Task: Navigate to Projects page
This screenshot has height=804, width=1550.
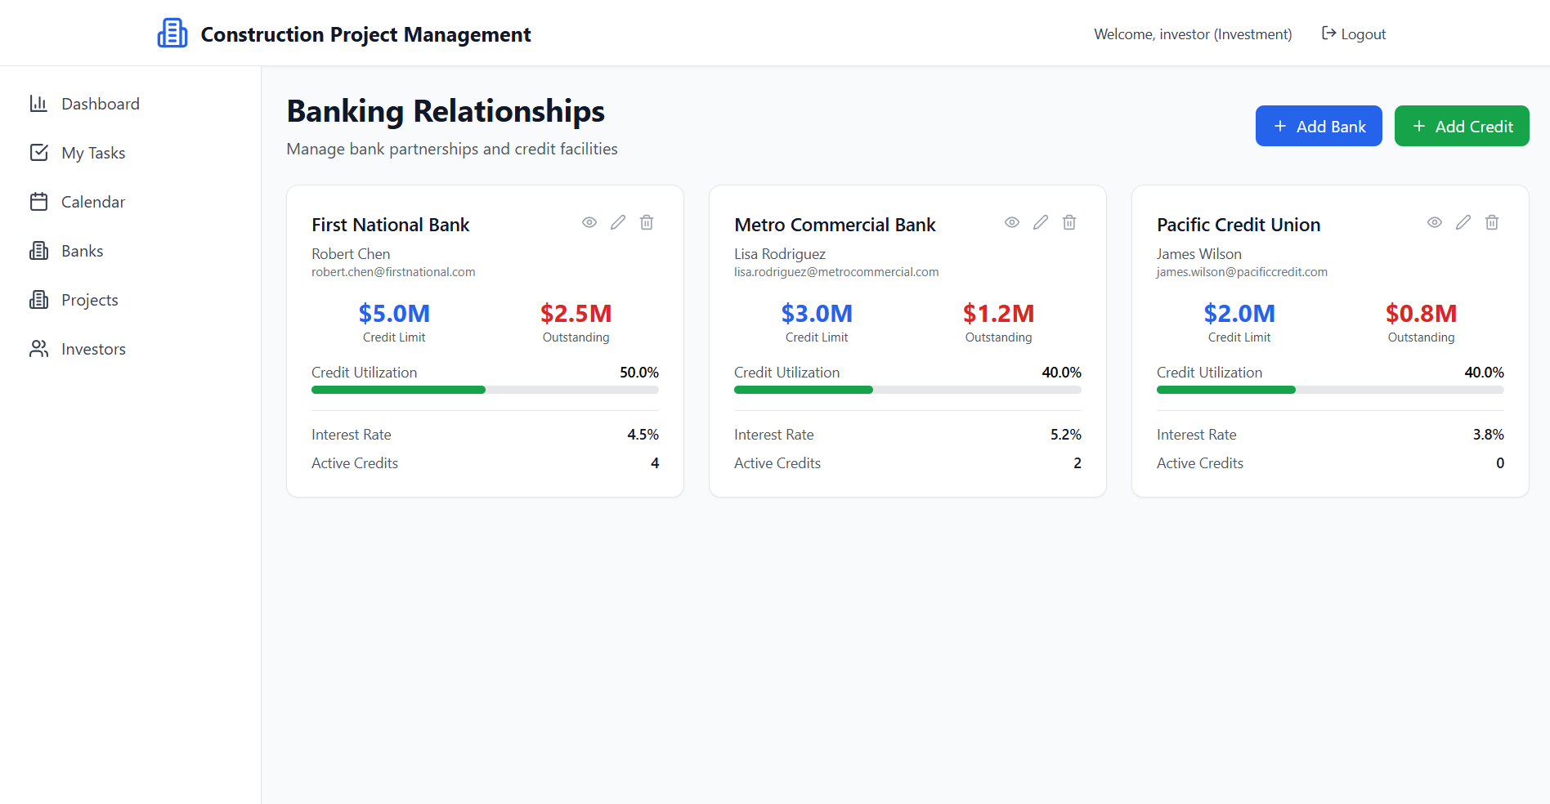Action: (89, 300)
